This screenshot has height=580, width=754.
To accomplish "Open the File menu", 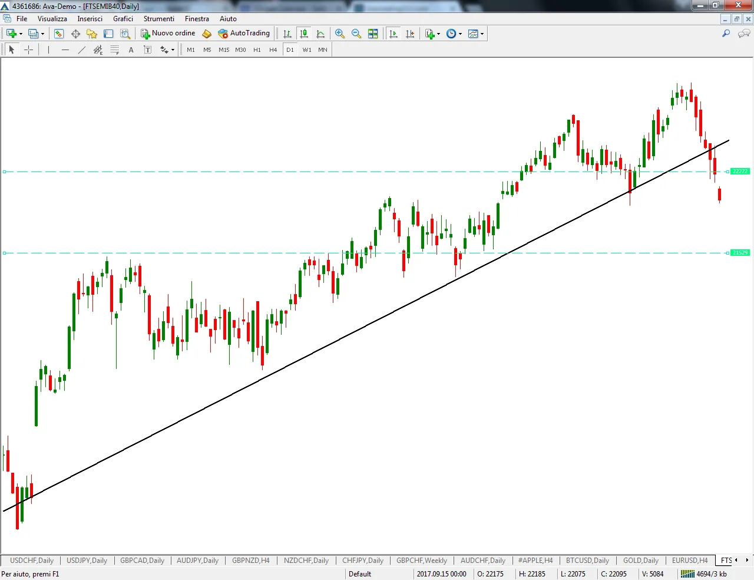I will (x=22, y=19).
